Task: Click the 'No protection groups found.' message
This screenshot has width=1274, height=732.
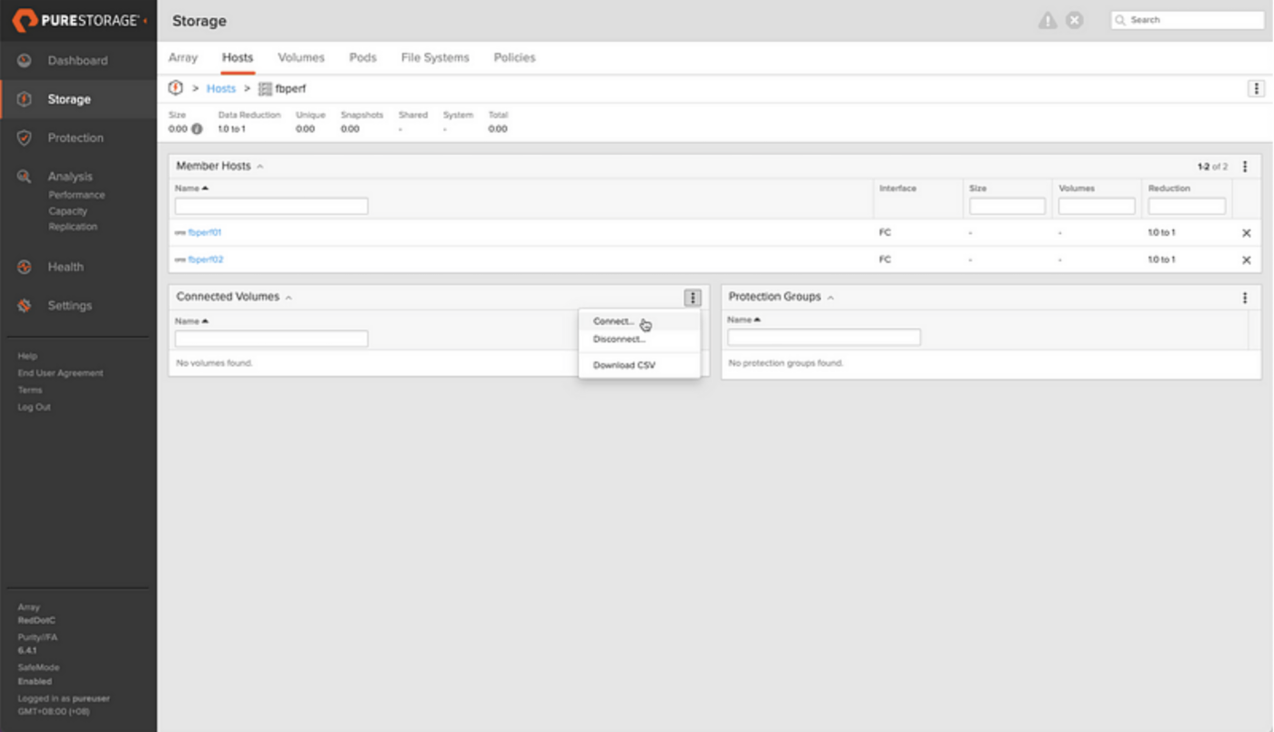Action: pos(786,363)
